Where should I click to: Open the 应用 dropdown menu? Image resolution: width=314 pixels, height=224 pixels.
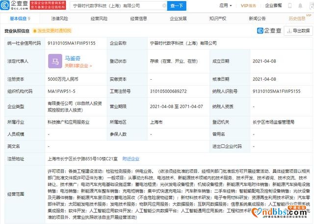(x=226, y=5)
